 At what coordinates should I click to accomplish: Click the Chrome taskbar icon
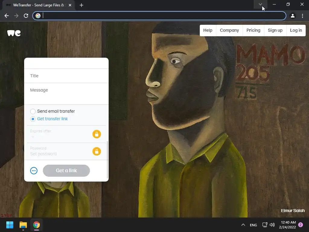(37, 225)
